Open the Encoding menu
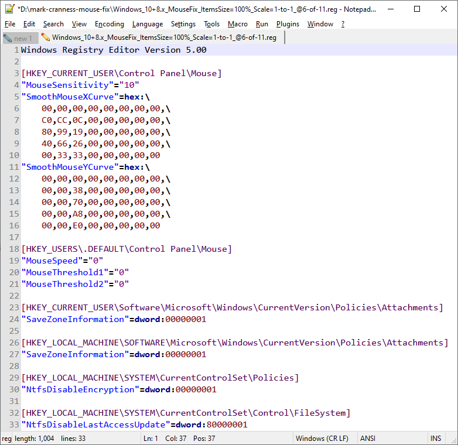 110,24
